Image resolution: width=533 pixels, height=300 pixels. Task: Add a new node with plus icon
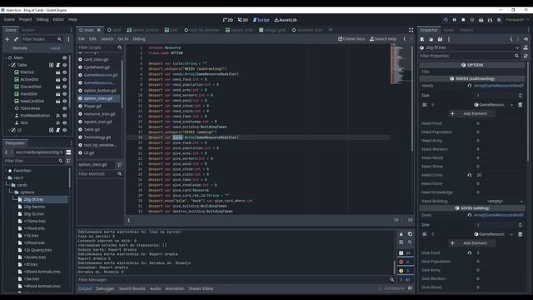click(7, 39)
